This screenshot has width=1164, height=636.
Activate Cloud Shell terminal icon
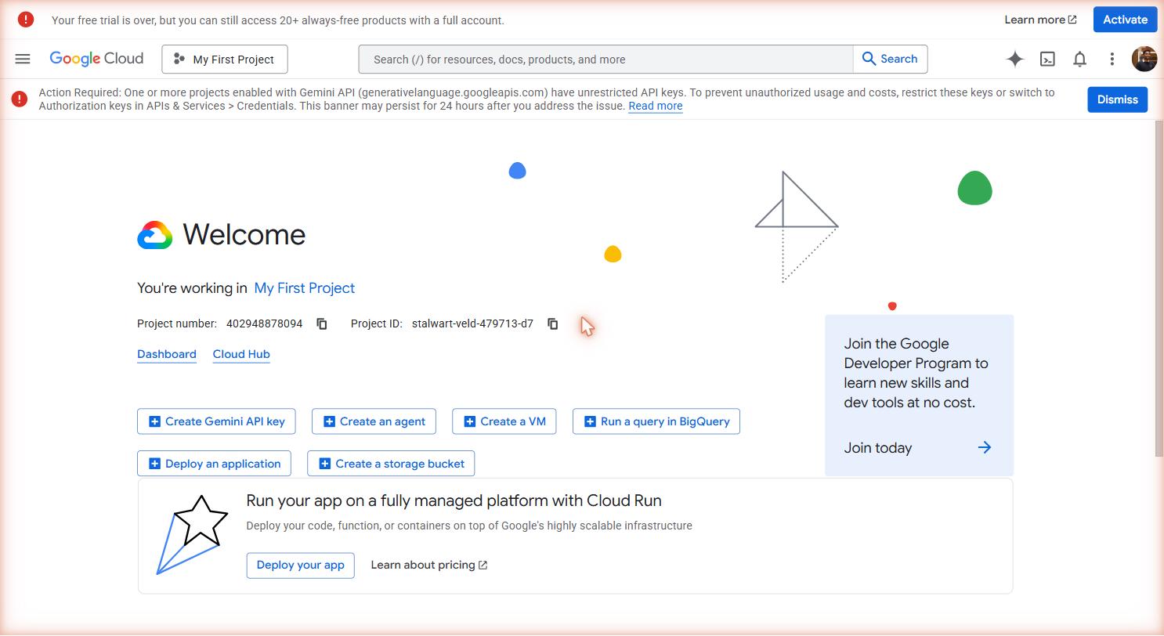click(1047, 59)
